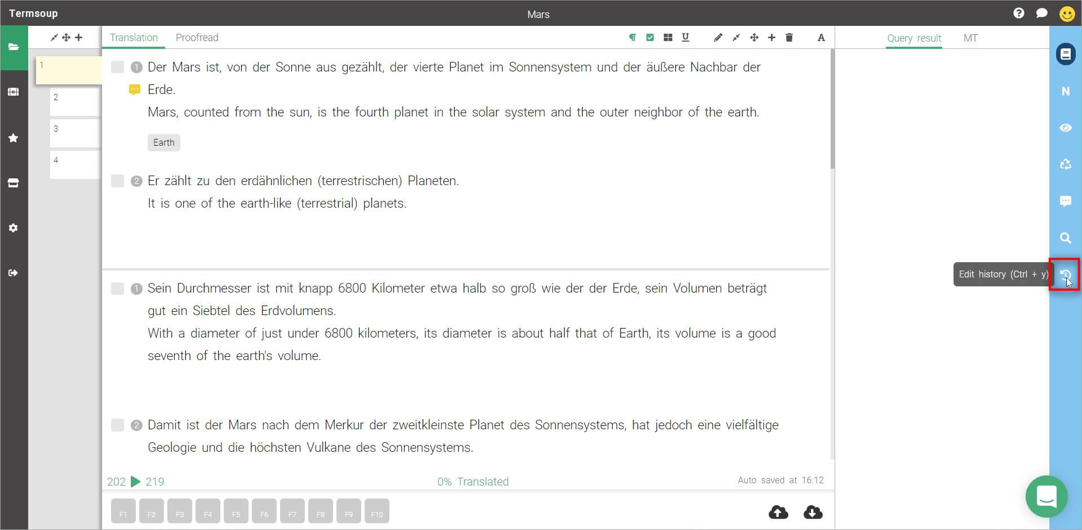The image size is (1082, 530).
Task: Click the font A toolbar icon
Action: (821, 38)
